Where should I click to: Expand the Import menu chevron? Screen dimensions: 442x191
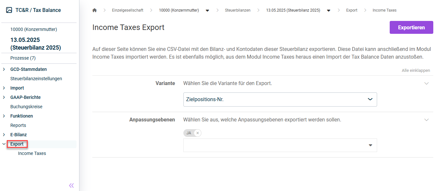[4, 88]
